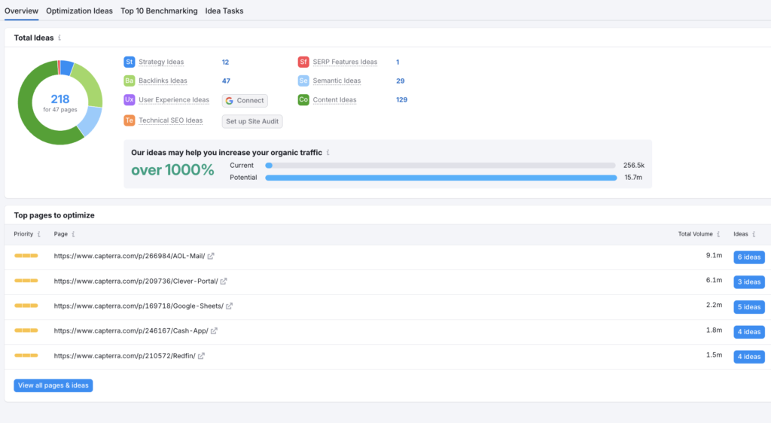This screenshot has width=771, height=423.
Task: Click View all pages & ideas
Action: [x=53, y=385]
